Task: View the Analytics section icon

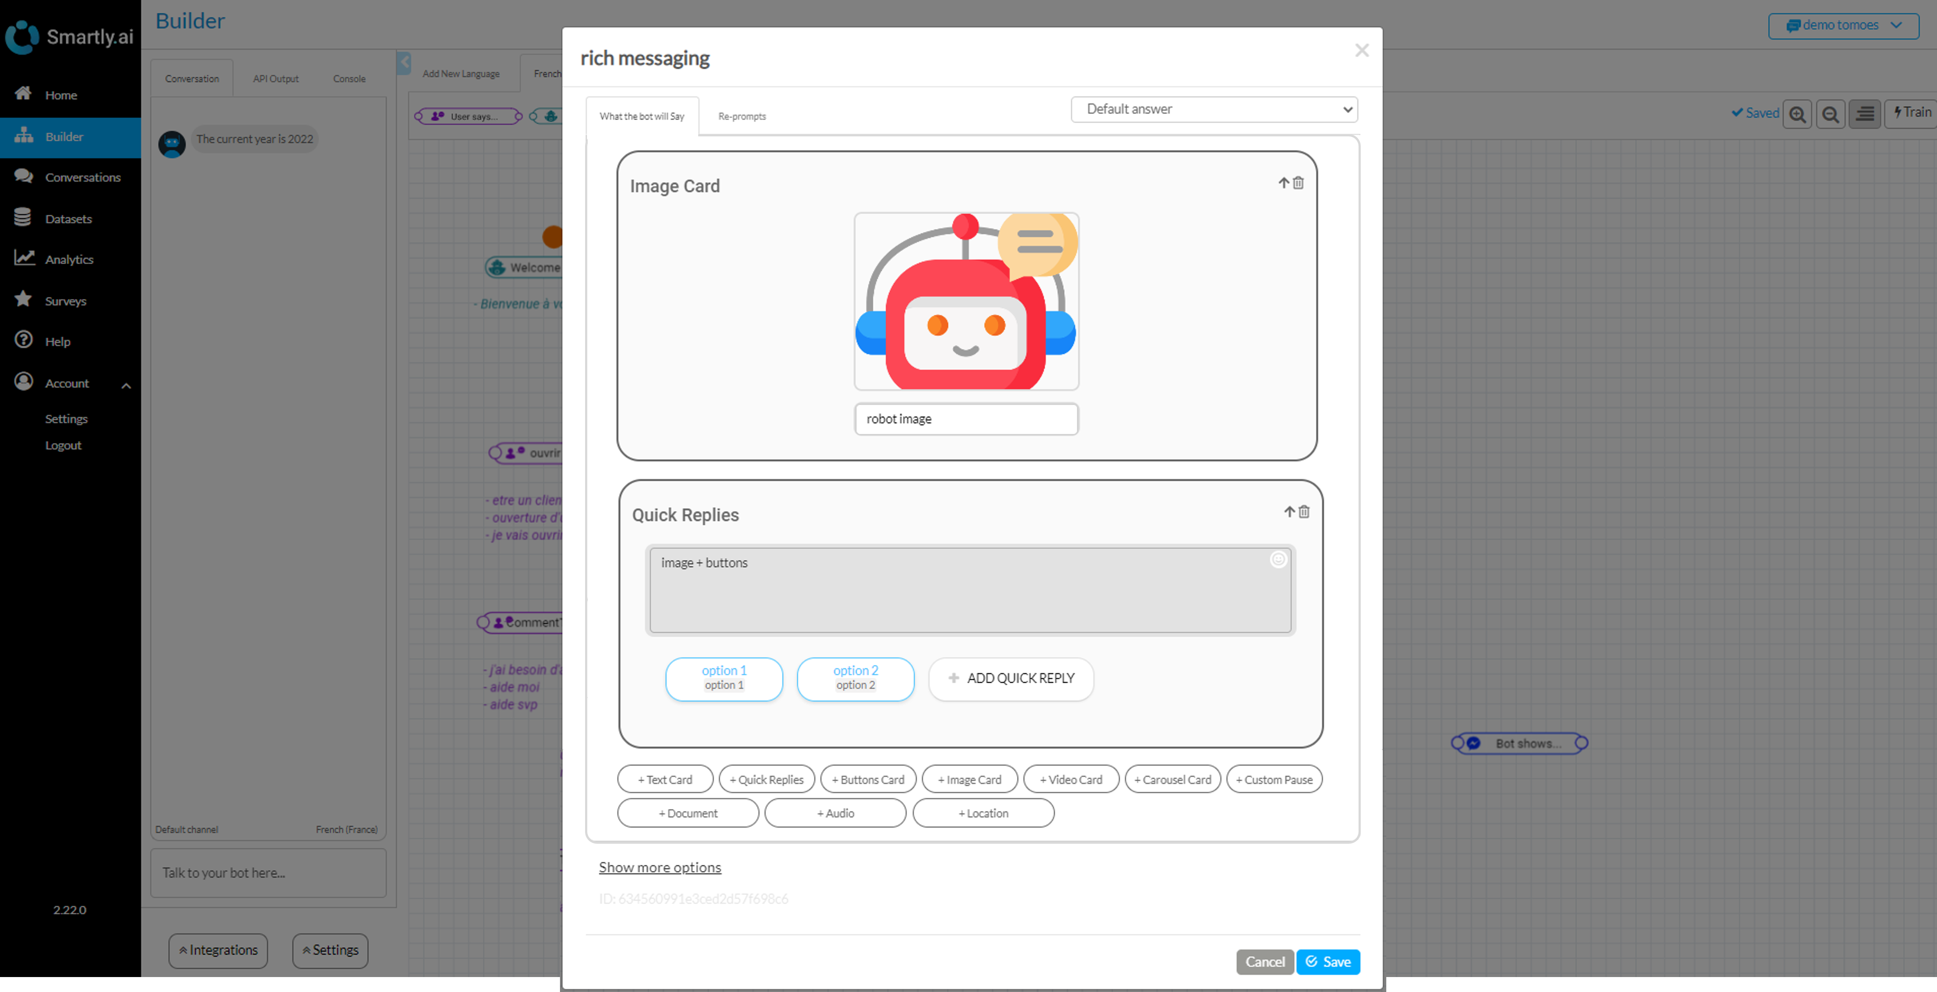Action: tap(23, 259)
